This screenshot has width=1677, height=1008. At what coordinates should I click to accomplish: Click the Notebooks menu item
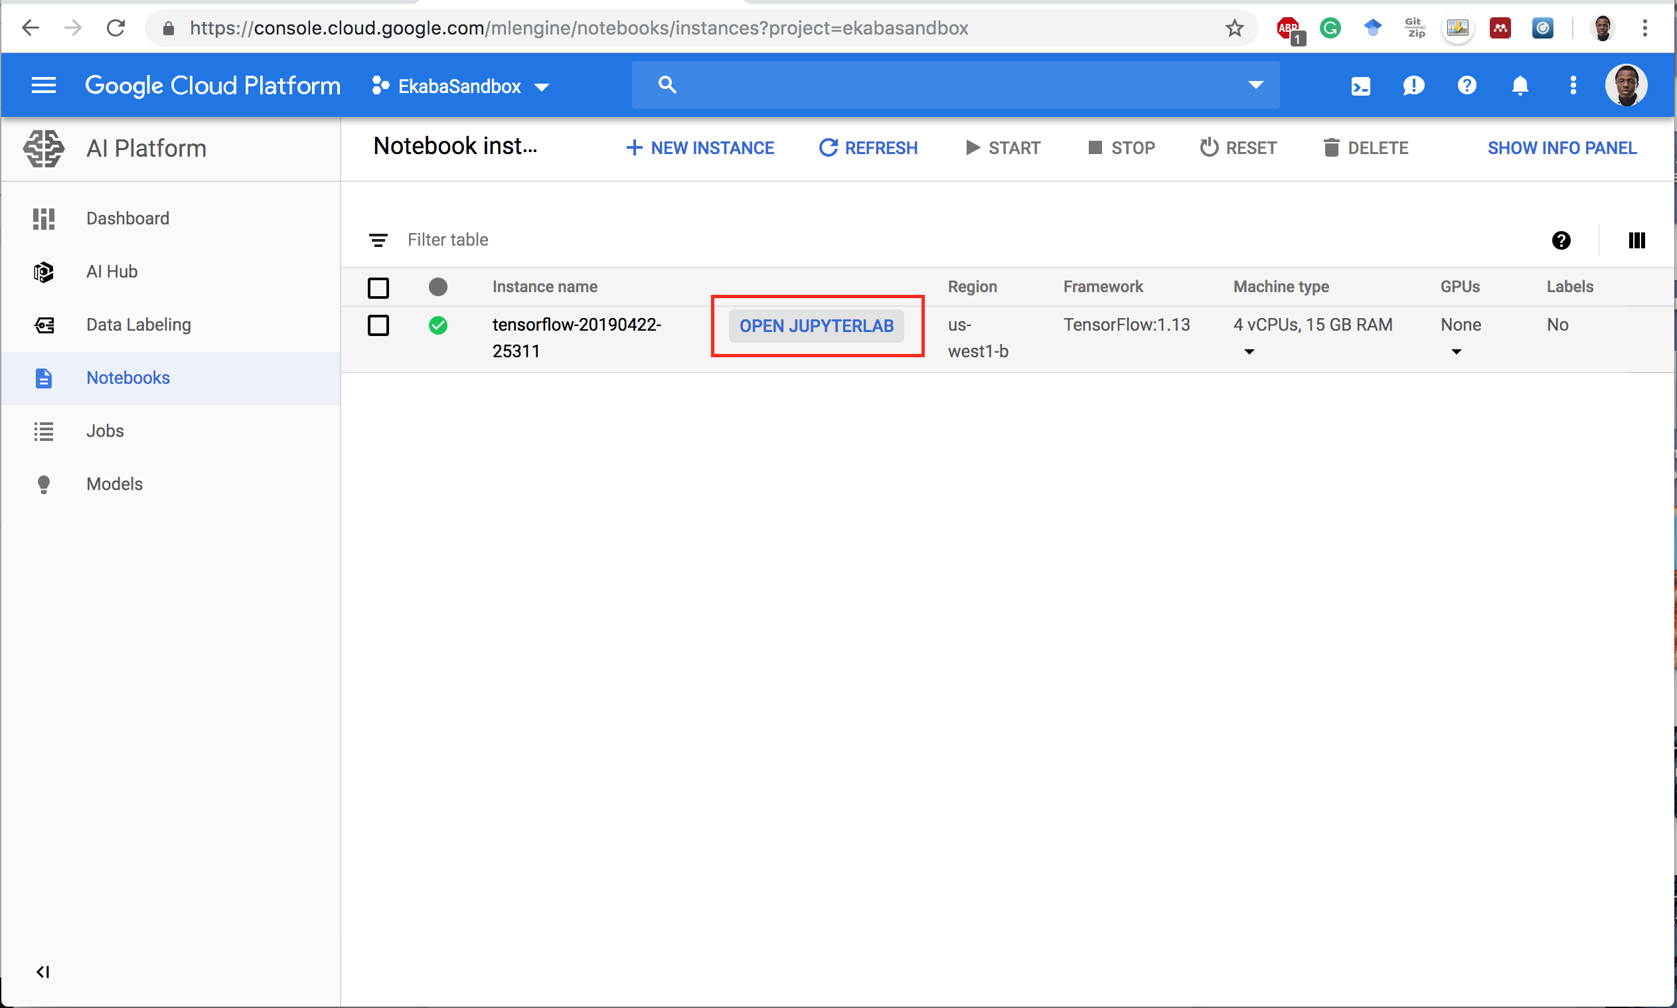128,378
